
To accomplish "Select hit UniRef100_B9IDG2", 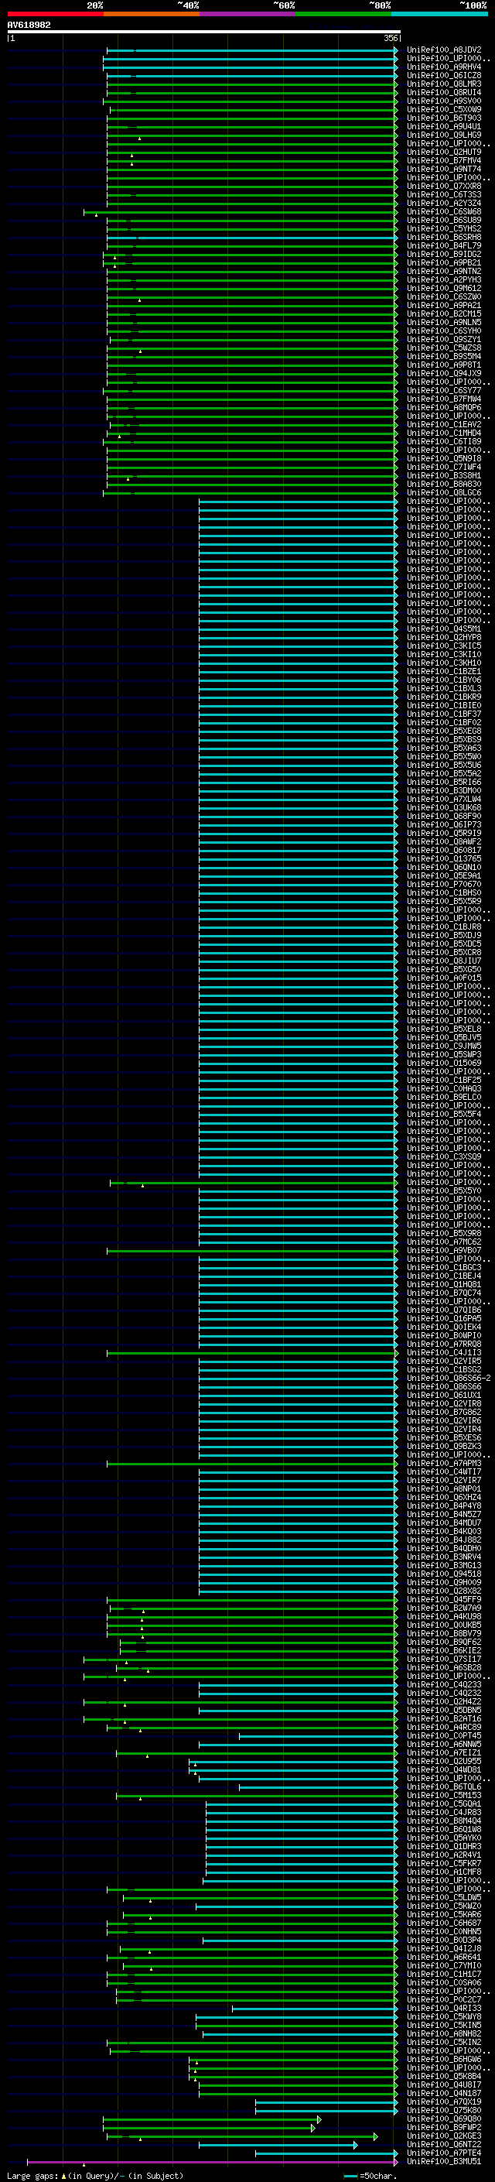I will pyautogui.click(x=444, y=254).
